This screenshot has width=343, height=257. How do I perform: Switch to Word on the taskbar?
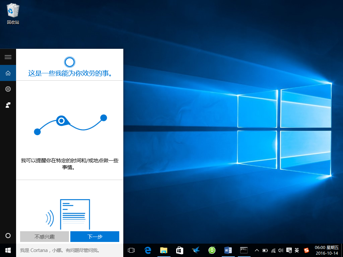(228, 250)
